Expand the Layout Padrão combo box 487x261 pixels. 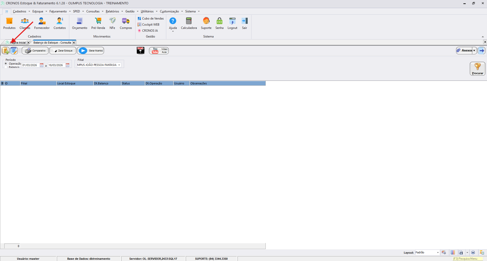[438, 253]
